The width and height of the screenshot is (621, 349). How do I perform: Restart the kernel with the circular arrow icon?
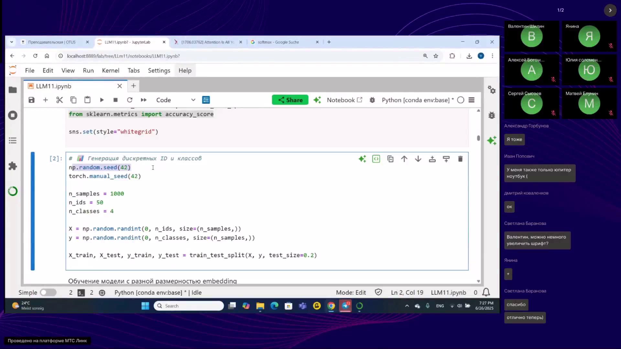pyautogui.click(x=130, y=100)
